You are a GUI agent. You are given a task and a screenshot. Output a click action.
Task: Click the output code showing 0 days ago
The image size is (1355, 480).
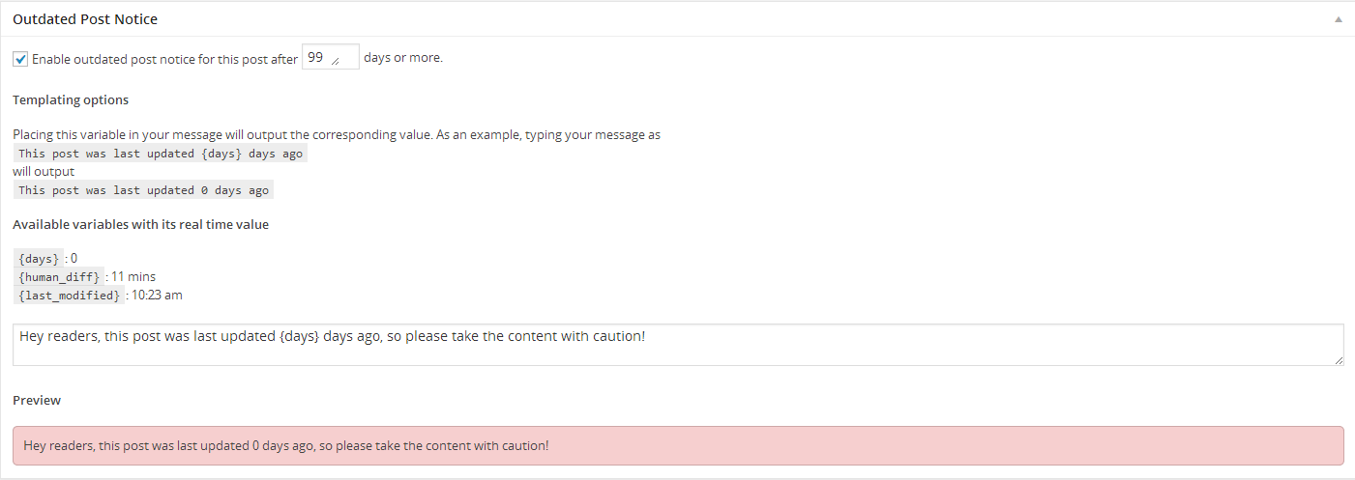143,190
